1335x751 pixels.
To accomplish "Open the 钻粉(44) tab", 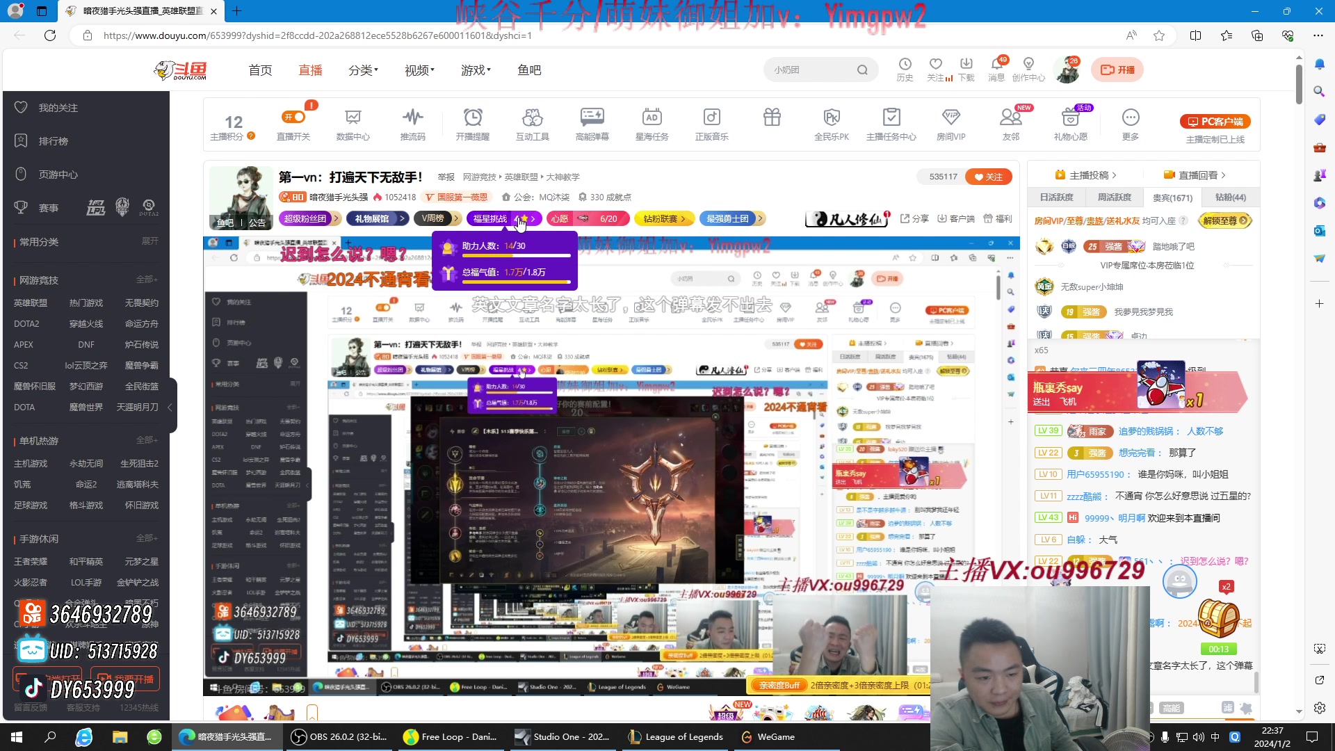I will (1229, 197).
